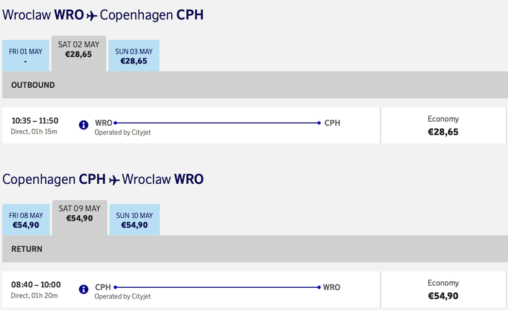Viewport: 508px width, 310px height.
Task: Switch to FRI 08 MAY return date
Action: coord(26,220)
